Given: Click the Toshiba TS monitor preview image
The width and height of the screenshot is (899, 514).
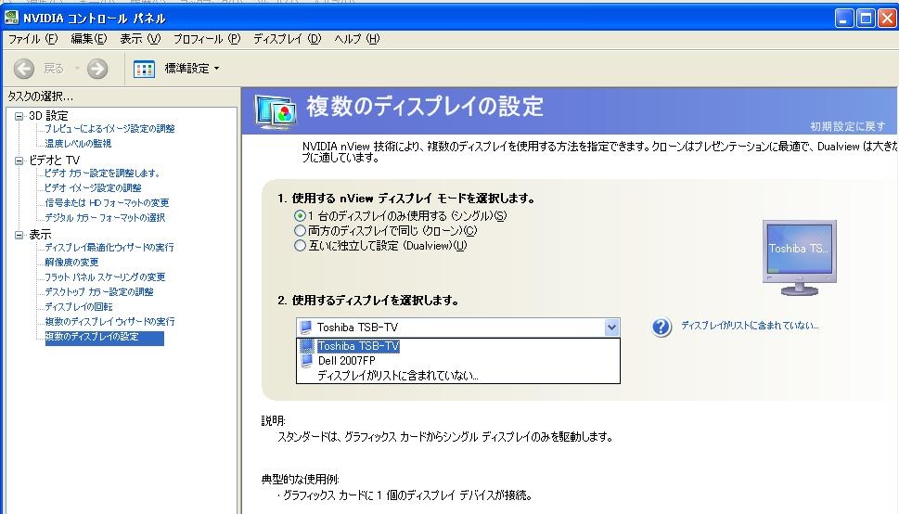Looking at the screenshot, I should click(799, 258).
